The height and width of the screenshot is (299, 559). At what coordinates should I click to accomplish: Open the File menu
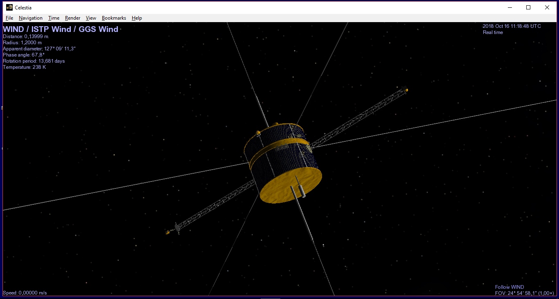[9, 18]
